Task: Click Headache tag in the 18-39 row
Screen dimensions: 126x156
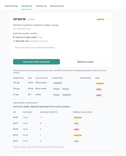Action: [x=58, y=83]
